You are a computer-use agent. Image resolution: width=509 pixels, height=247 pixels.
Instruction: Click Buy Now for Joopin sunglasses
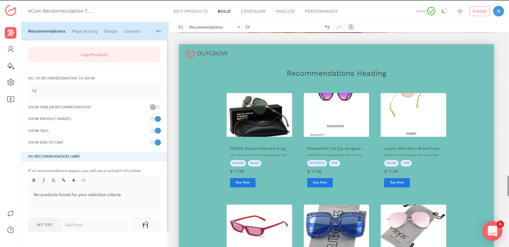click(397, 183)
